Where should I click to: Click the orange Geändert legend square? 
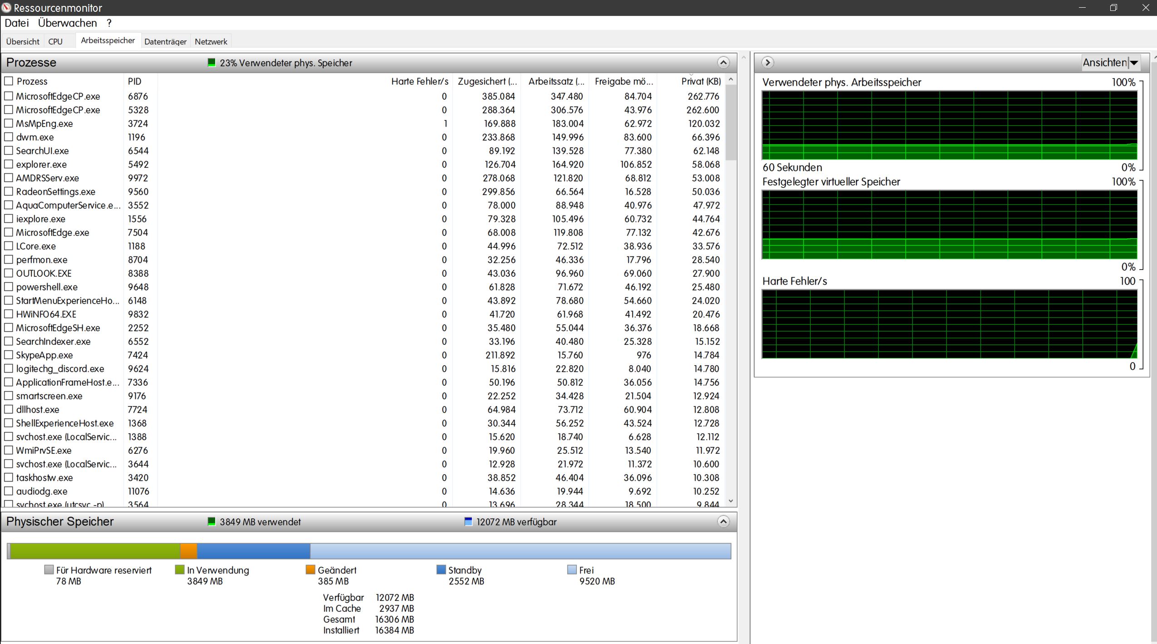(310, 570)
